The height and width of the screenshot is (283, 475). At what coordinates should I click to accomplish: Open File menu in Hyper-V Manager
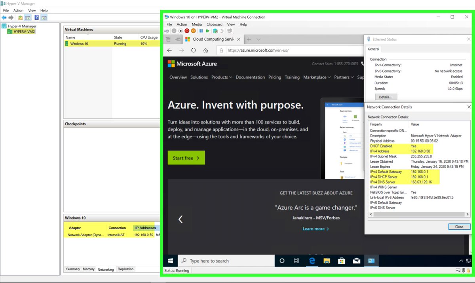[x=6, y=11]
